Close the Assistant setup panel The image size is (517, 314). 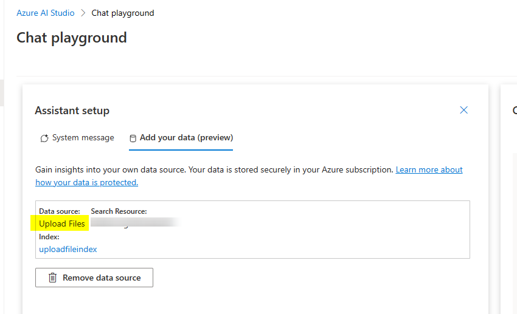(x=463, y=110)
